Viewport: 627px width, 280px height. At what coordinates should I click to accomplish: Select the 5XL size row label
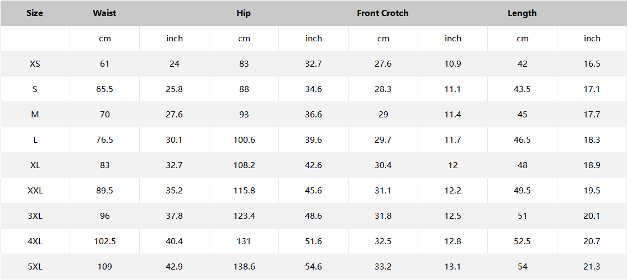(35, 267)
